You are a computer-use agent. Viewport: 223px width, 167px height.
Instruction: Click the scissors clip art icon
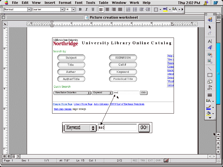click(210, 55)
